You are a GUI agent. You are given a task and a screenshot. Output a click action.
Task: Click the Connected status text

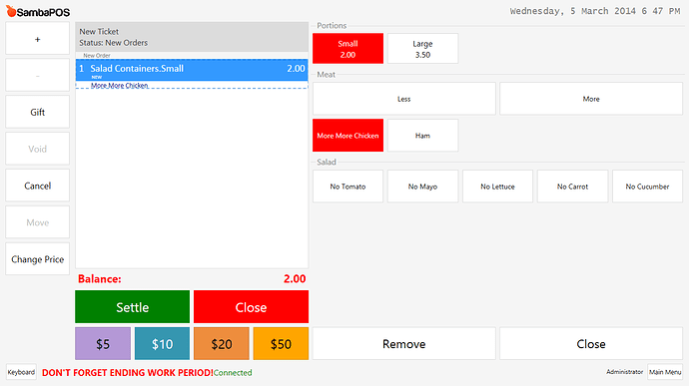pyautogui.click(x=233, y=372)
